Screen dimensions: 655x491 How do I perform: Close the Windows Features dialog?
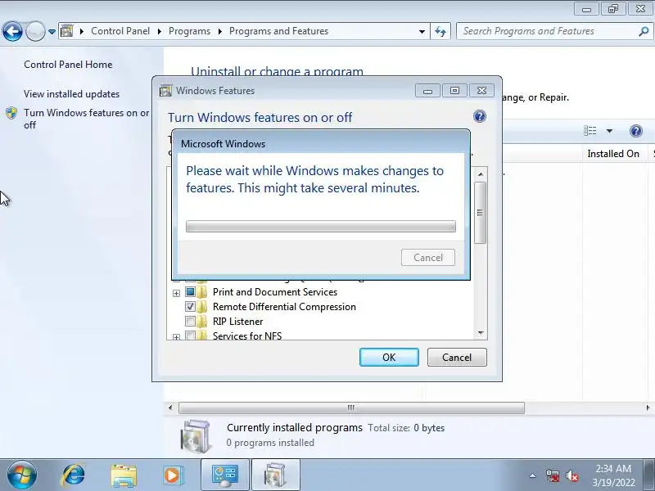click(481, 91)
